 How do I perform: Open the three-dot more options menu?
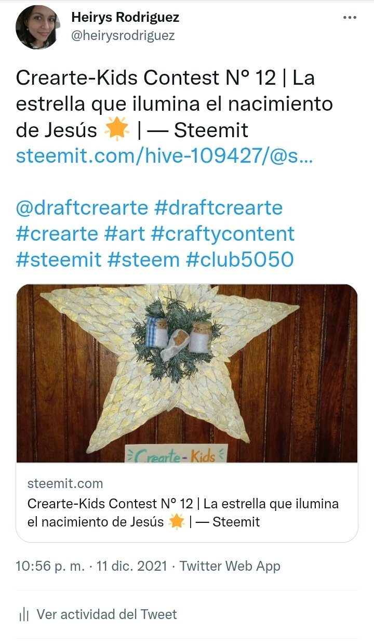tap(350, 18)
